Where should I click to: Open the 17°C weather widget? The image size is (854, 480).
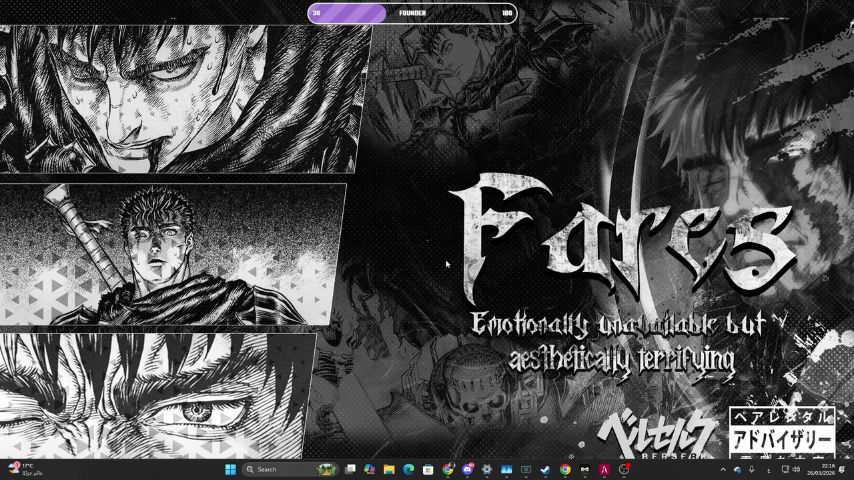25,469
